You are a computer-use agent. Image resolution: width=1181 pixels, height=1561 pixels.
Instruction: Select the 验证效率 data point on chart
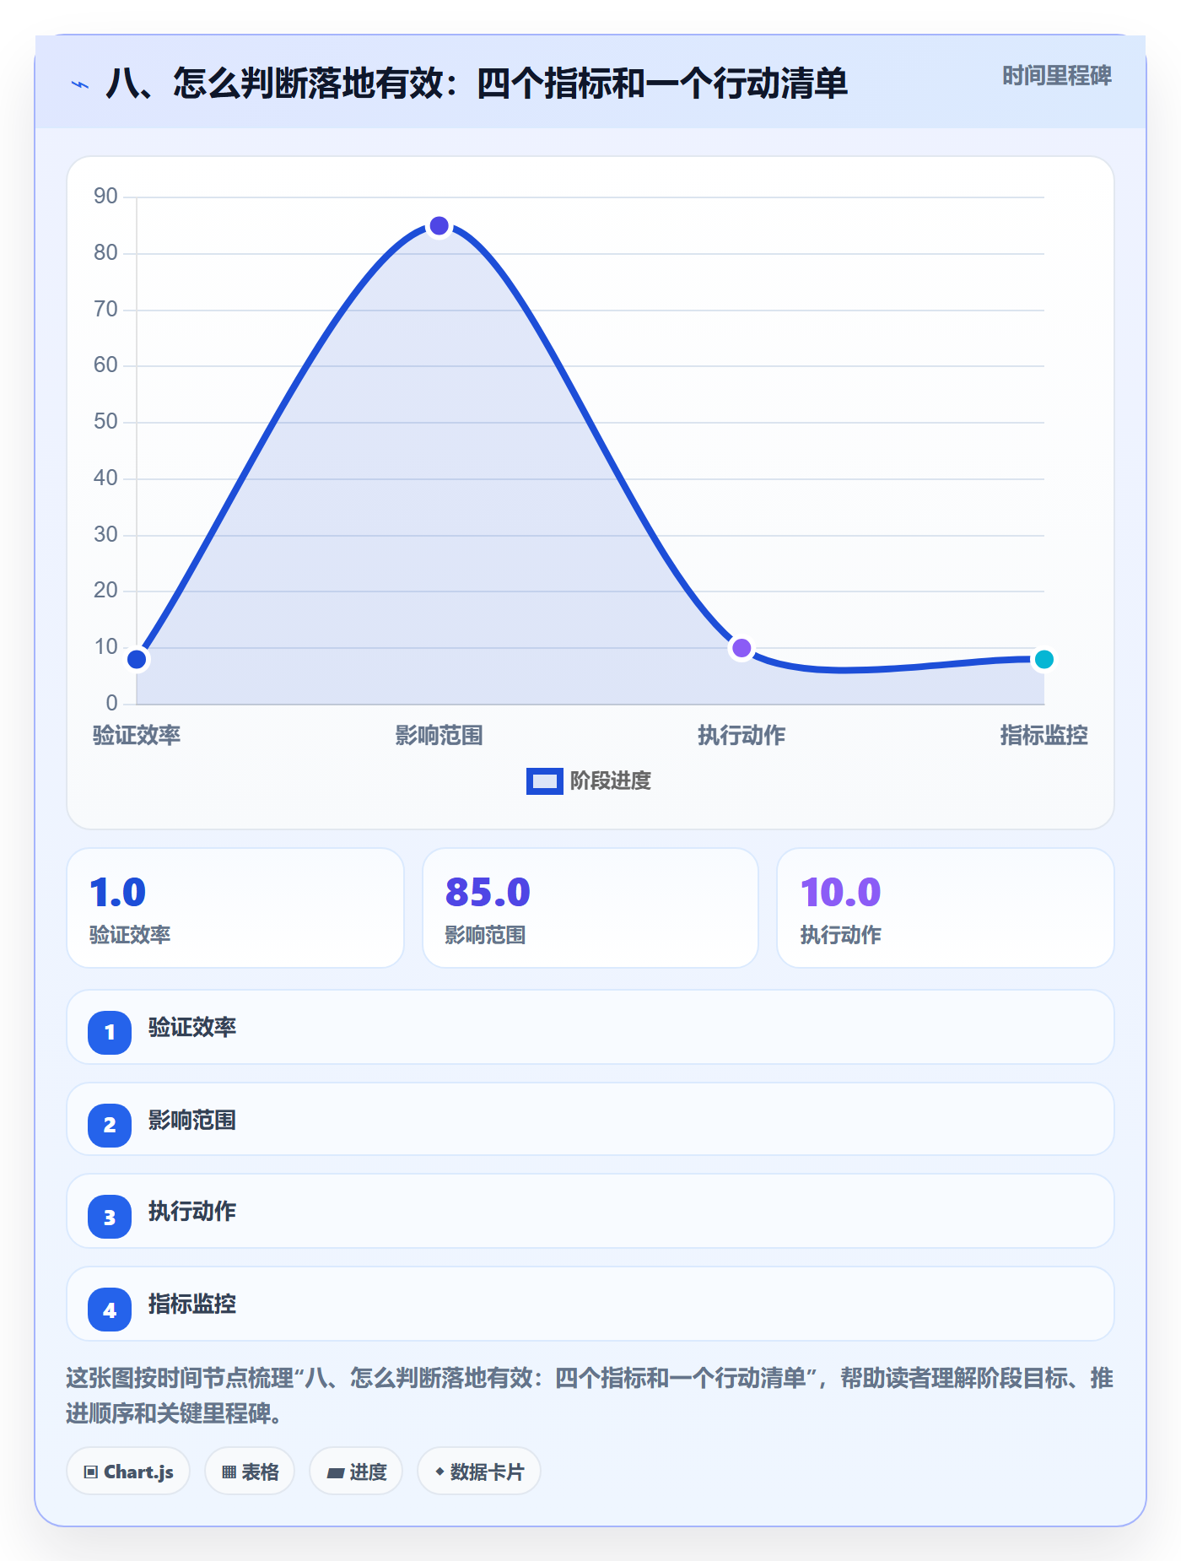pyautogui.click(x=137, y=659)
